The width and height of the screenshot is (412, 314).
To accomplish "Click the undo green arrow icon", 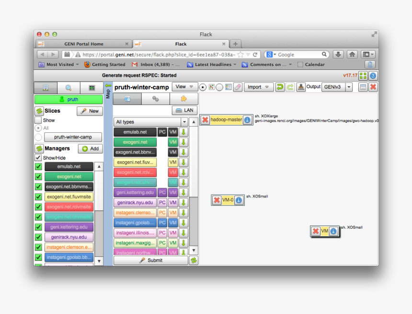I will pos(280,87).
